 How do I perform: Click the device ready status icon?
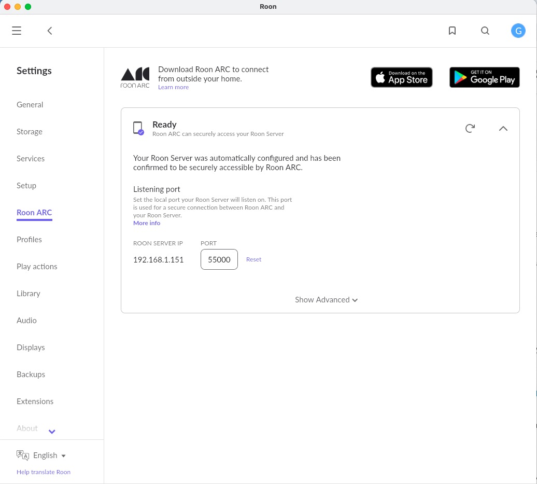pos(138,128)
